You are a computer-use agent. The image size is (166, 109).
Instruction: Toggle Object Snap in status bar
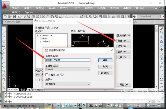[63, 105]
